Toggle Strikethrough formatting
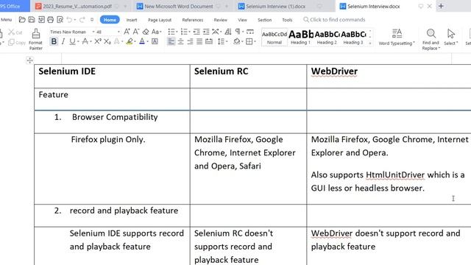 point(85,41)
